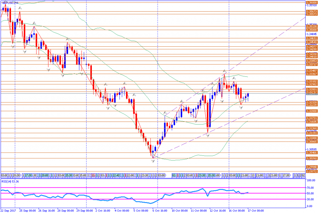Select the 1.31000 price level label

(x=312, y=138)
